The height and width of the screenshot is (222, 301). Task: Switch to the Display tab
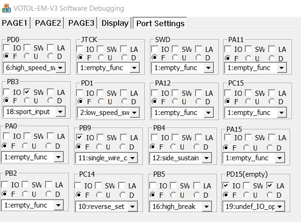(x=115, y=23)
